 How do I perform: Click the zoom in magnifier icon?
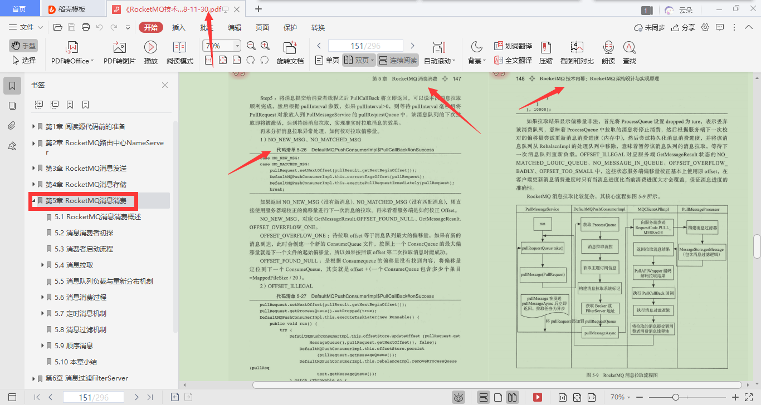pyautogui.click(x=265, y=46)
